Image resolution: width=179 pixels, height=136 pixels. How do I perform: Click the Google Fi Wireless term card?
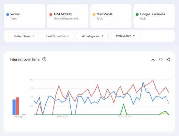(154, 16)
